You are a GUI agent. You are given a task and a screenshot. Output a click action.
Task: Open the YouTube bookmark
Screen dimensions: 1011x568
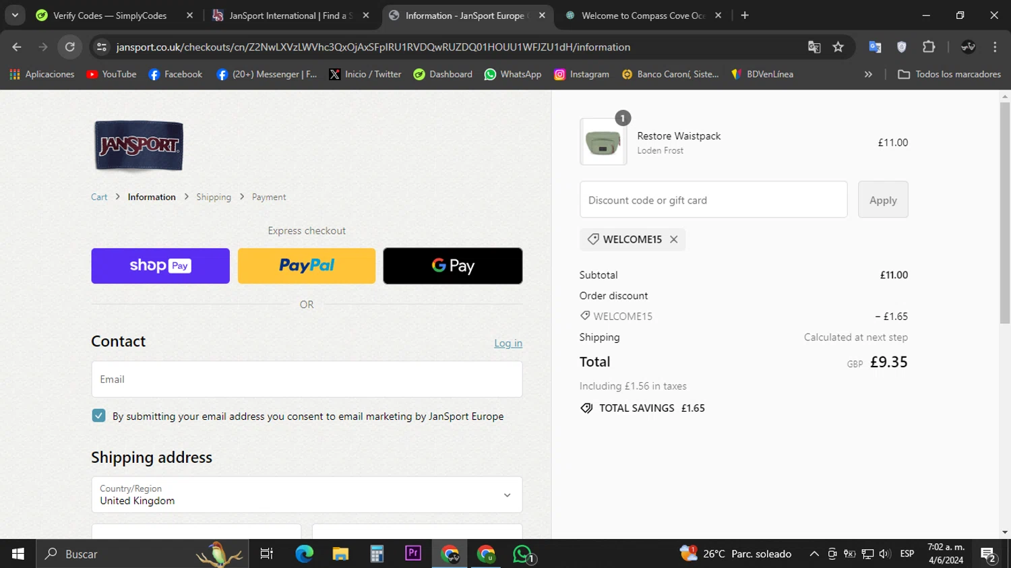click(x=112, y=74)
